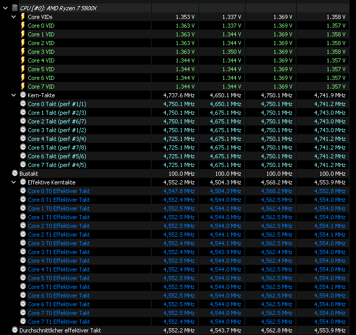The width and height of the screenshot is (356, 335).
Task: Click the 4,543.9 MHz value for Core 3 T1
Action: pos(226,252)
